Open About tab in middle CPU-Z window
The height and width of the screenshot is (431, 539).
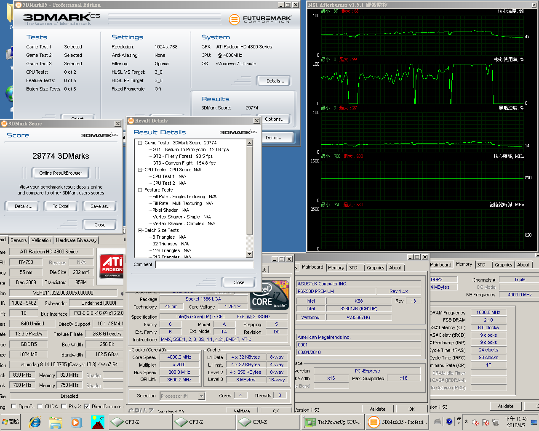pos(395,268)
